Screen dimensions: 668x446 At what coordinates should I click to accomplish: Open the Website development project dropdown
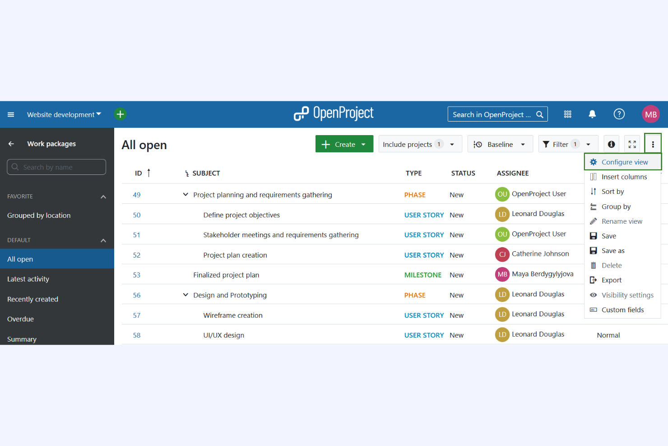tap(64, 115)
